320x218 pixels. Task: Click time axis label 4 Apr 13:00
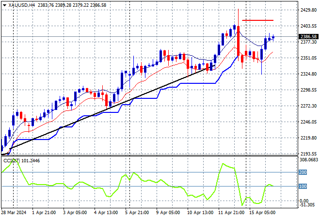[106, 213]
